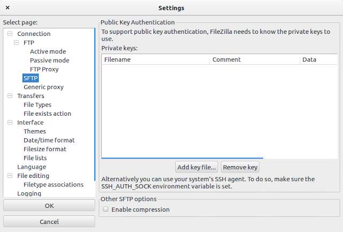This screenshot has height=232, width=343.
Task: Open the Generic proxy page
Action: pyautogui.click(x=43, y=87)
